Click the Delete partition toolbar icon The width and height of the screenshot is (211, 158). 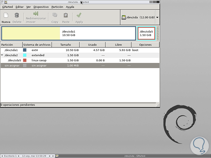tap(17, 15)
